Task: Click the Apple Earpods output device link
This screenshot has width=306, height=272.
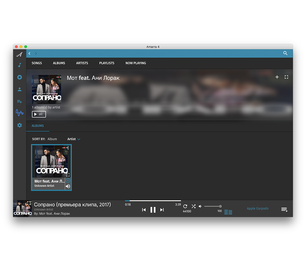Action: pos(257,208)
